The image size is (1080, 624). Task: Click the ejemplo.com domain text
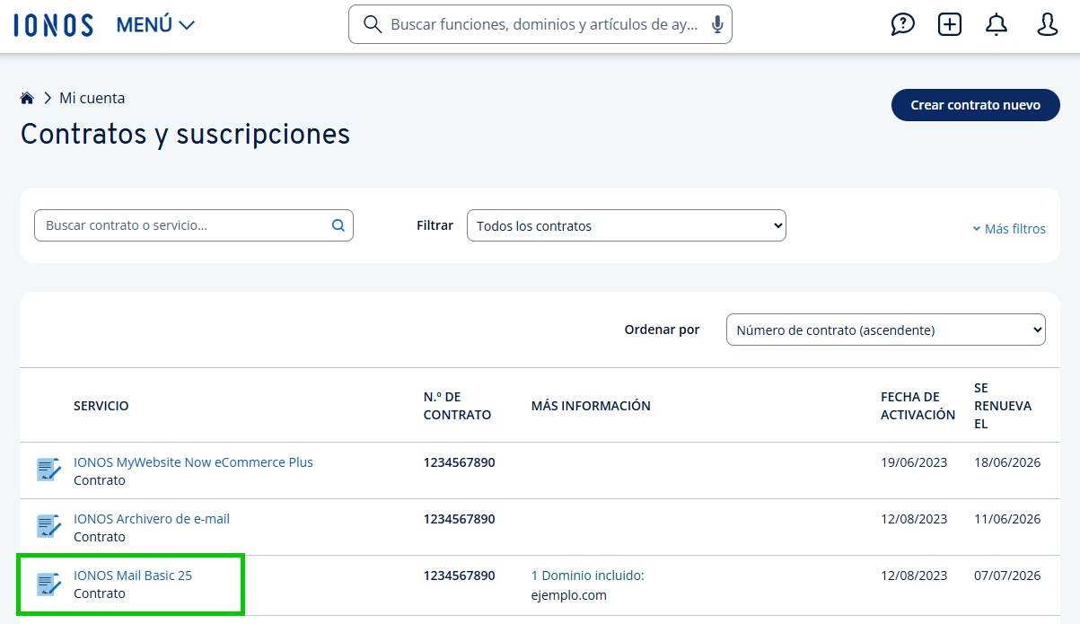tap(569, 595)
